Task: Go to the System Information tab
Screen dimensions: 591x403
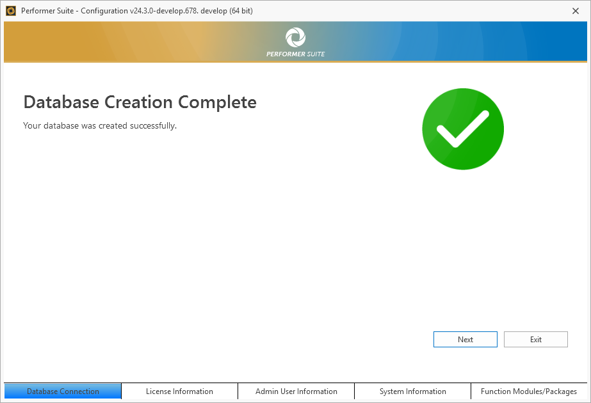Action: click(412, 391)
